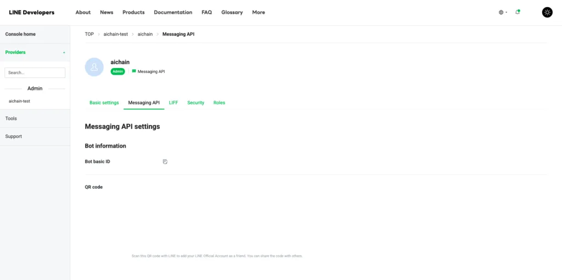
Task: Toggle the dark mode theme icon
Action: click(547, 12)
